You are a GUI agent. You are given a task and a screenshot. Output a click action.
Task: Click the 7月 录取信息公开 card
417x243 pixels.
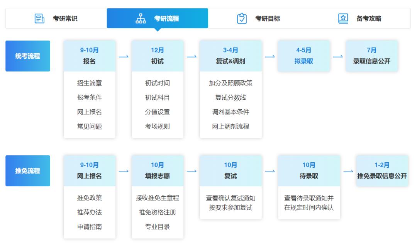[372, 56]
